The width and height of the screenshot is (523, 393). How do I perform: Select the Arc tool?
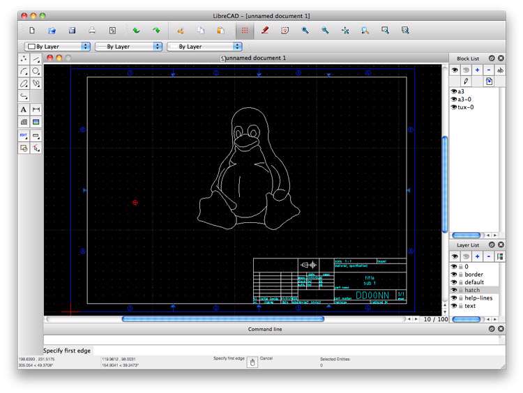[24, 71]
